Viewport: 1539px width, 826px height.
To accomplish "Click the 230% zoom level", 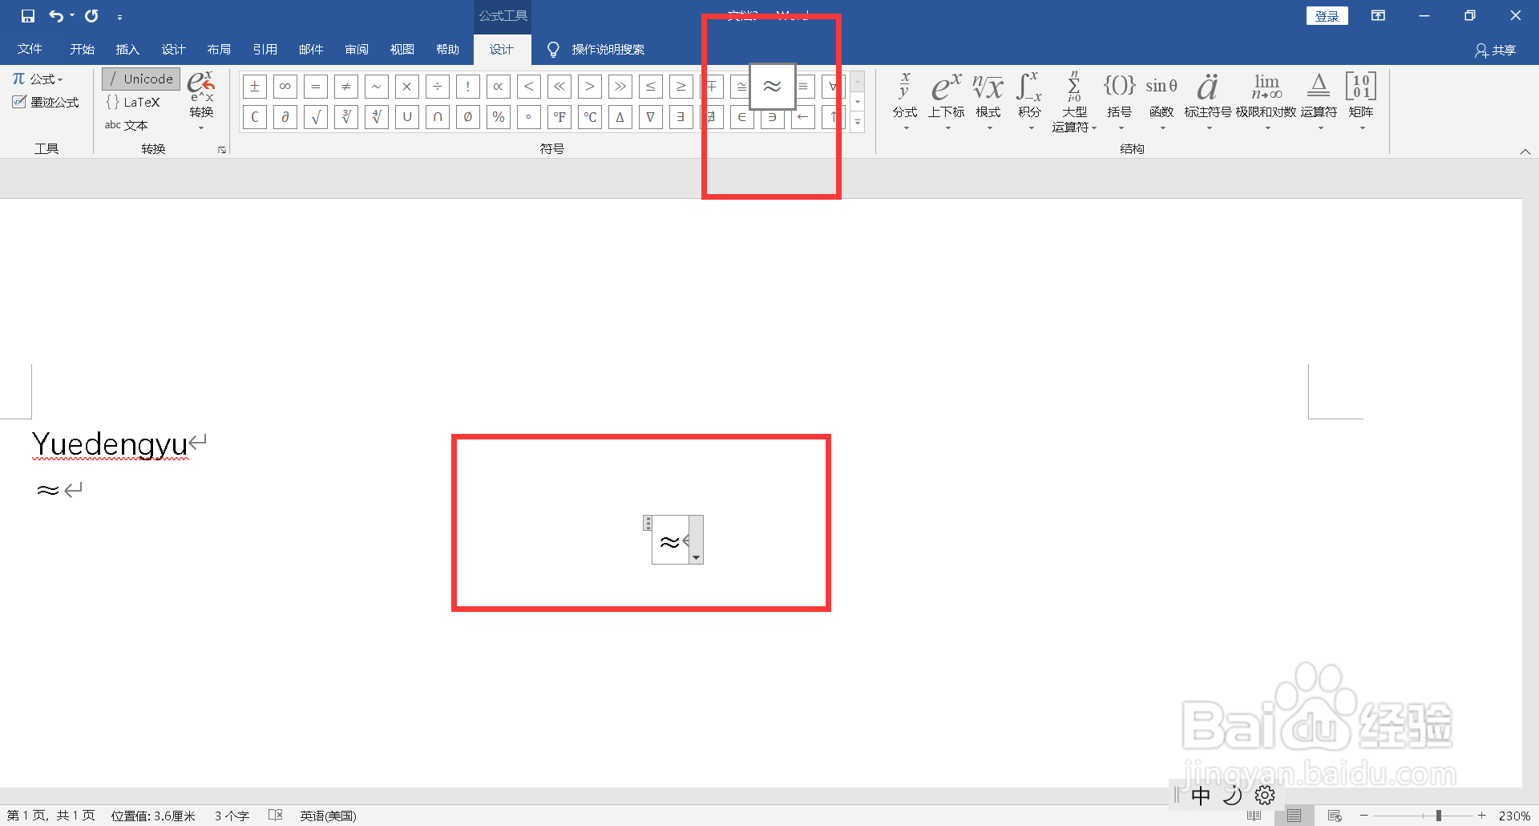I will point(1514,816).
